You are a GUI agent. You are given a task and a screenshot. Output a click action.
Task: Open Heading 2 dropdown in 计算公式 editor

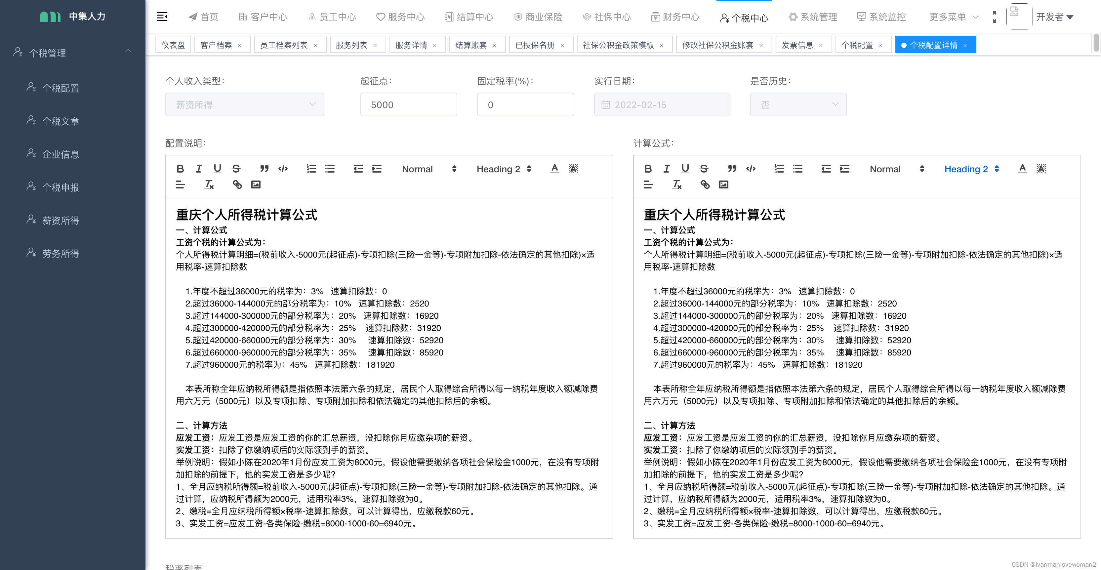[972, 169]
